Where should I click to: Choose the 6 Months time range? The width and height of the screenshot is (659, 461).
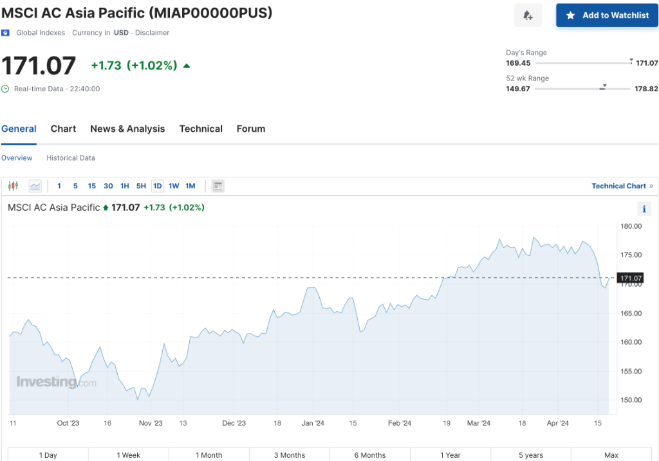point(370,455)
